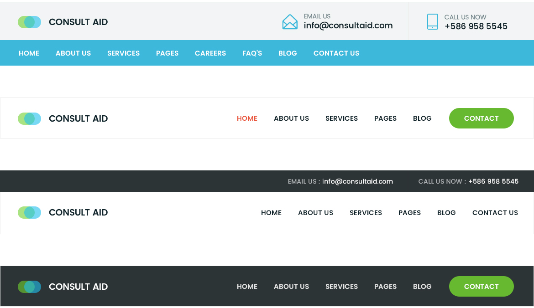The image size is (534, 308).
Task: Click the logo icon beside the red Home link
Action: [30, 118]
